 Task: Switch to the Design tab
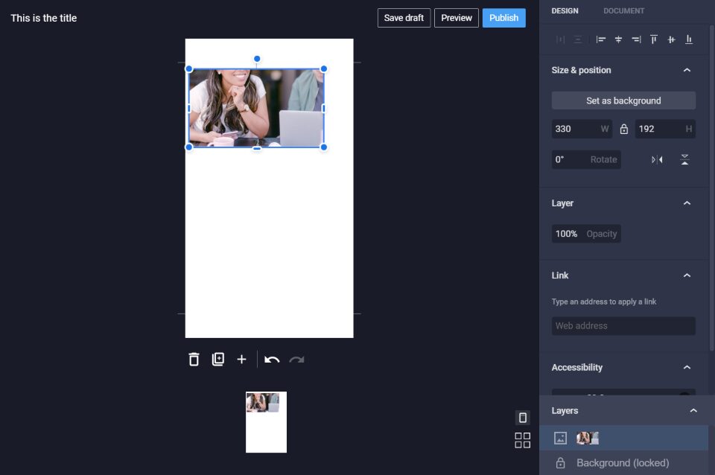click(x=565, y=11)
